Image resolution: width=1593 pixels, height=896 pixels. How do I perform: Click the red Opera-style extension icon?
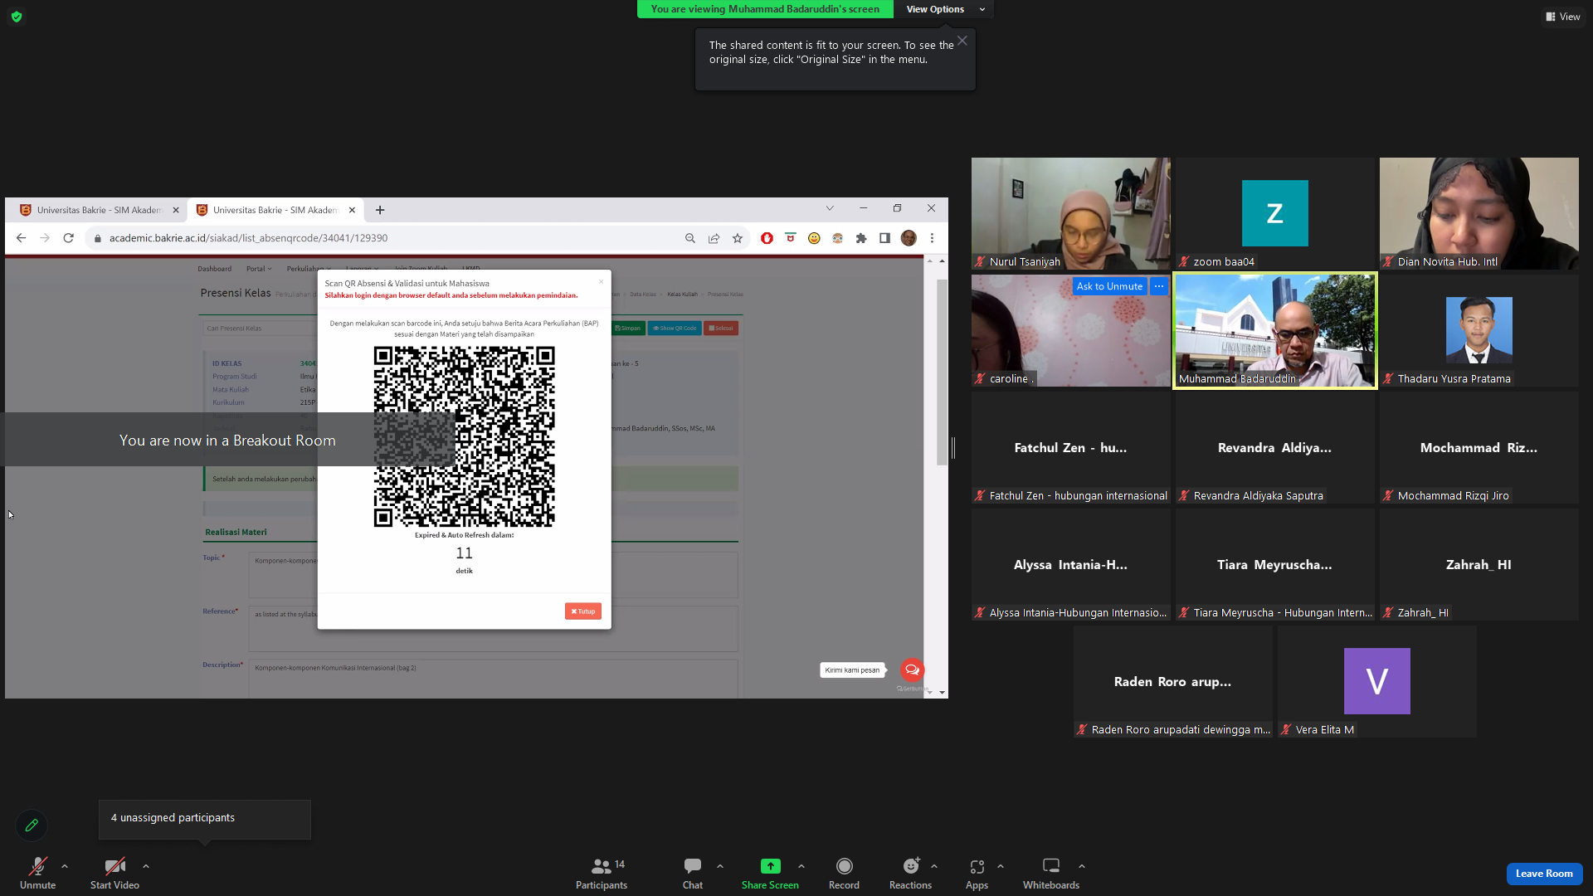tap(767, 238)
